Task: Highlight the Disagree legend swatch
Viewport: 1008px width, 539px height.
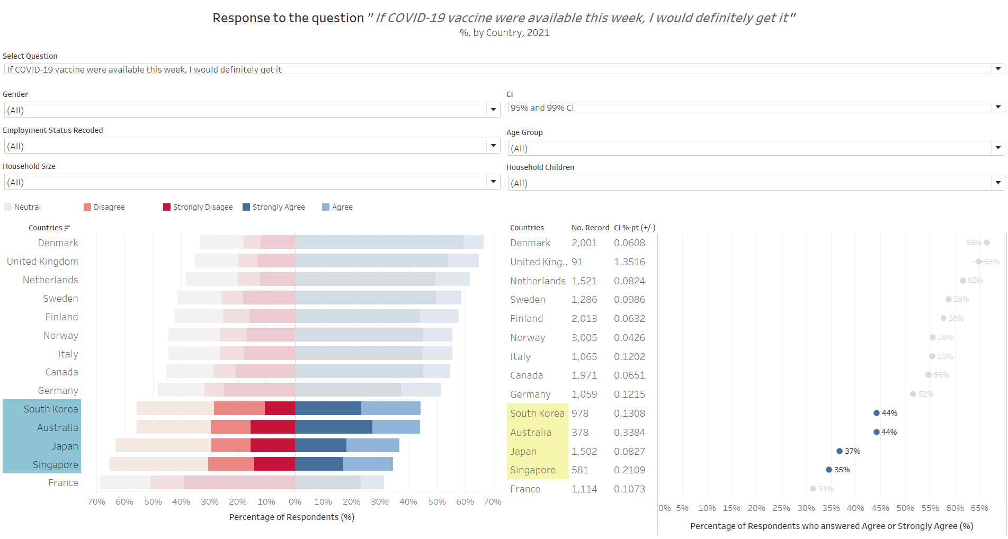Action: [87, 207]
